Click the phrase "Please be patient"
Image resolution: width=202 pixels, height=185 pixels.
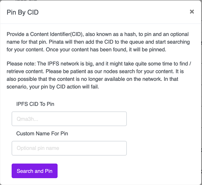point(59,71)
